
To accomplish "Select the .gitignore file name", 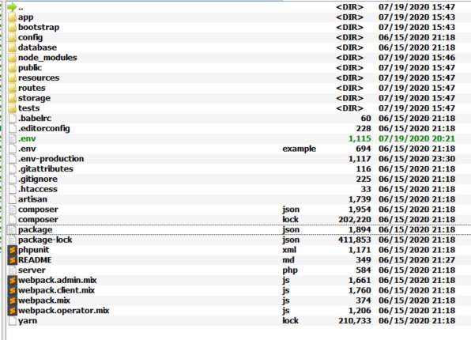I will point(38,179).
